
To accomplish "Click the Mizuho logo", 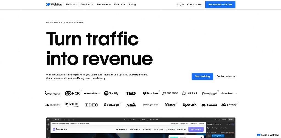I will (x=72, y=105).
